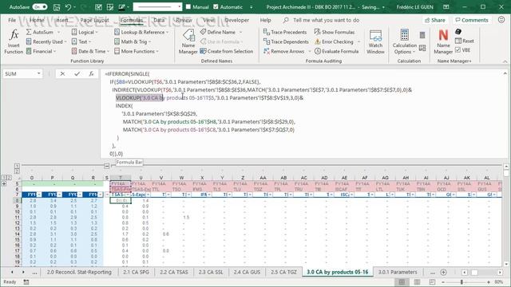This screenshot has height=287, width=511.
Task: Click row header 14
Action: tap(18, 234)
